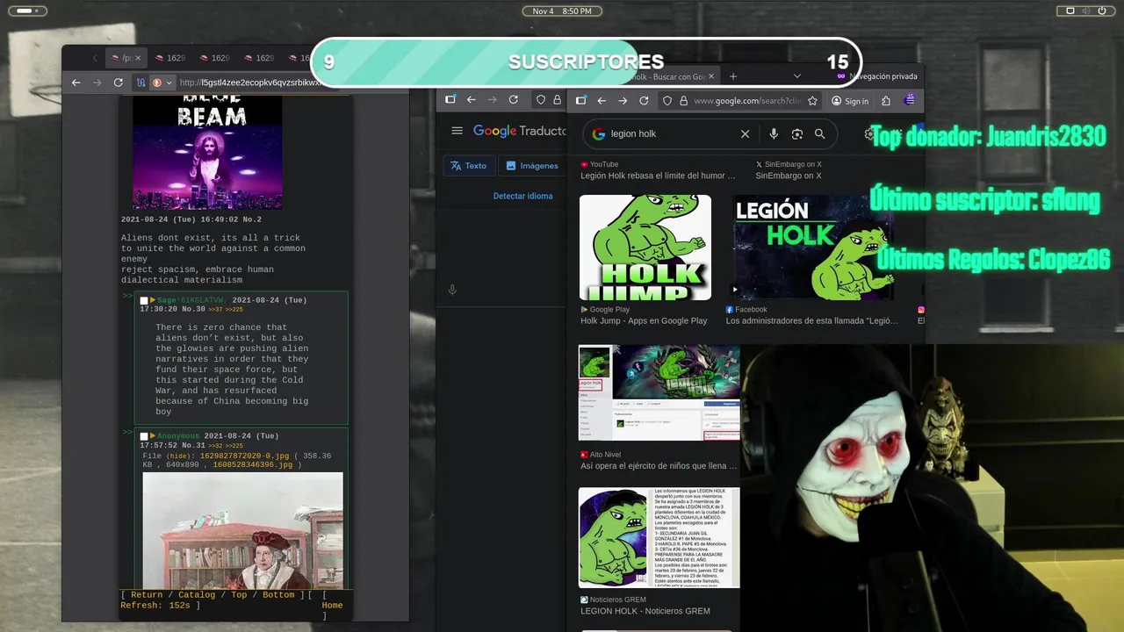The width and height of the screenshot is (1124, 632).
Task: Expand the arrow menu on post No.30
Action: pyautogui.click(x=153, y=300)
